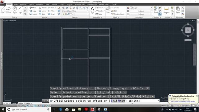Click the command line input field

[104, 101]
